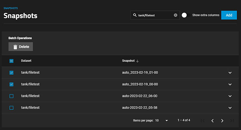The height and width of the screenshot is (130, 241).
Task: Delete the selected snapshots with the Delete button
Action: pos(21,47)
